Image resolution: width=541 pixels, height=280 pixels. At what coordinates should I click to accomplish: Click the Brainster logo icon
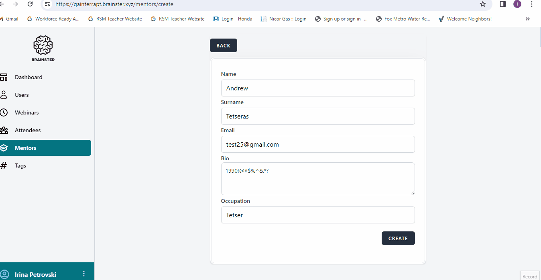[43, 45]
